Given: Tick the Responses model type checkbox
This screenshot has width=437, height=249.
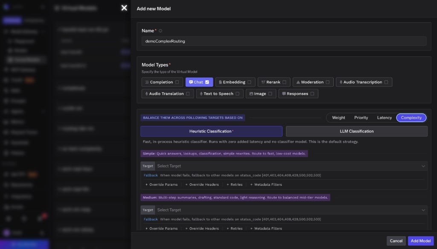Looking at the screenshot, I should [x=312, y=94].
